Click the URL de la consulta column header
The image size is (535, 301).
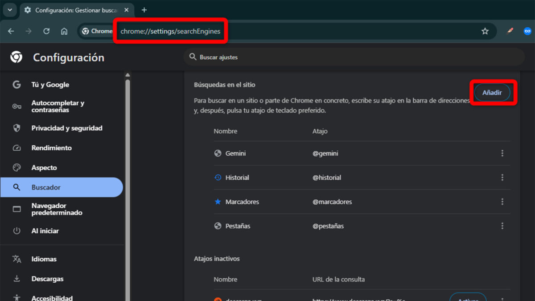(338, 279)
